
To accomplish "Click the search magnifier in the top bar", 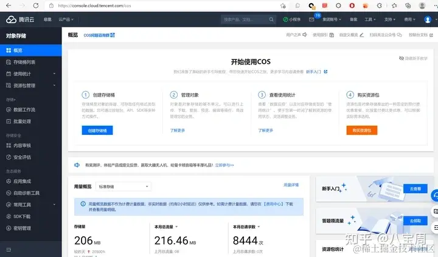I will coord(271,19).
